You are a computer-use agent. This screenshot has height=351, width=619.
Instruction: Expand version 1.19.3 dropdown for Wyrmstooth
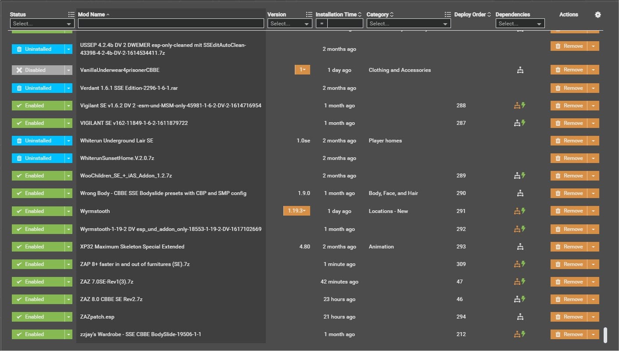(297, 211)
